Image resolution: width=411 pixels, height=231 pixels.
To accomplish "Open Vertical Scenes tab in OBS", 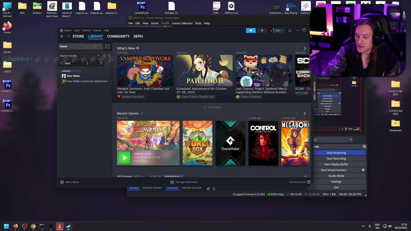I will coord(152,188).
